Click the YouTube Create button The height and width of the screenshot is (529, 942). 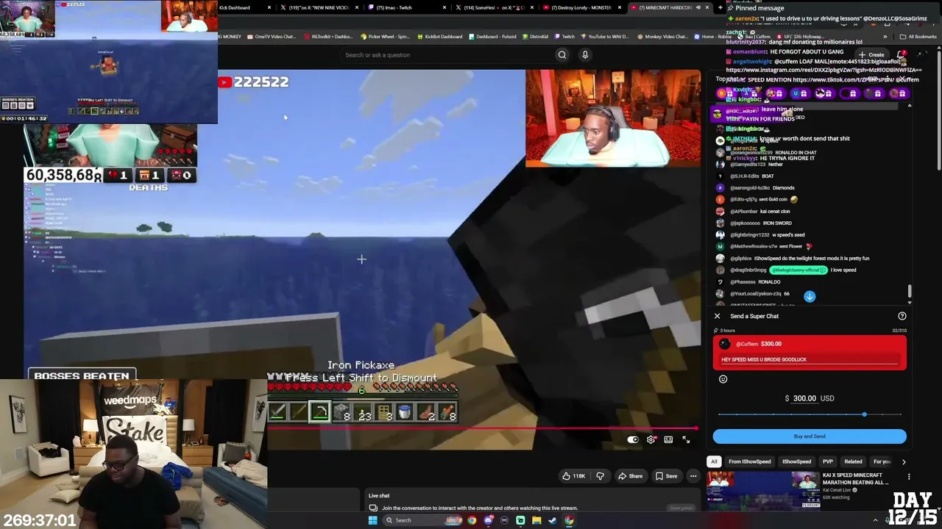873,54
